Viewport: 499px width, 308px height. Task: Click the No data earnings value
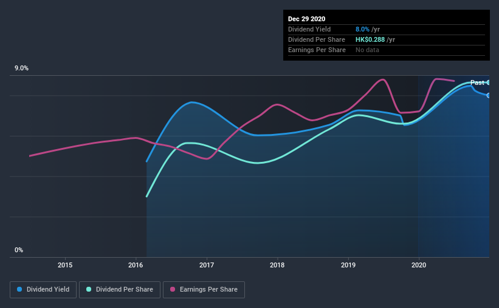[367, 50]
